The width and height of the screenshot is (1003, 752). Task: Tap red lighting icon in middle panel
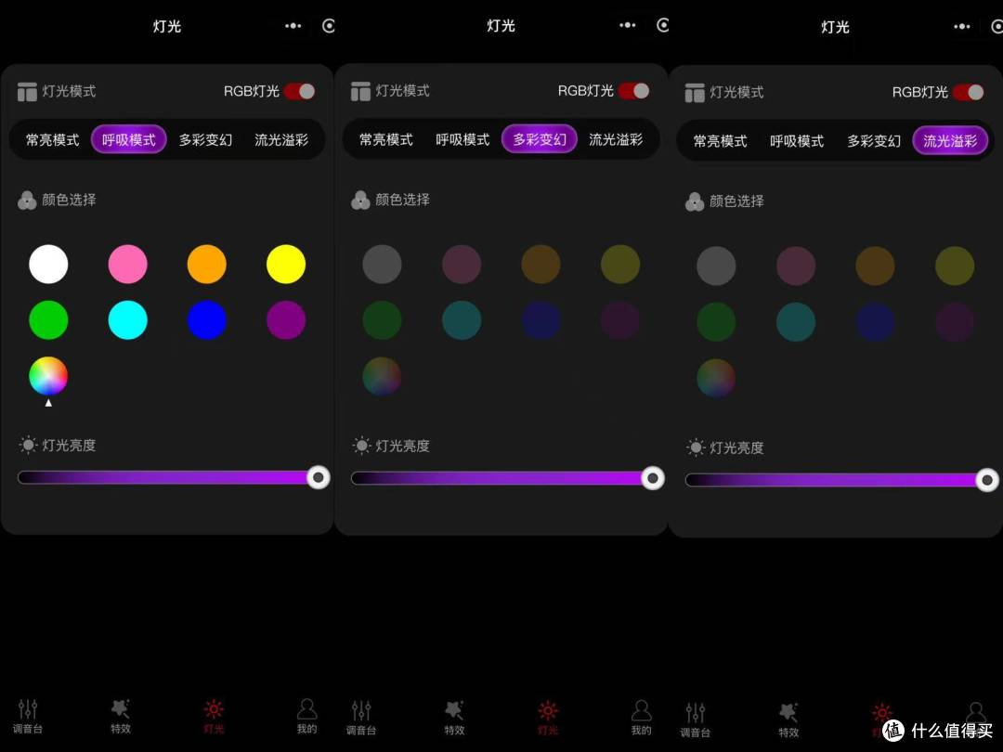(548, 710)
